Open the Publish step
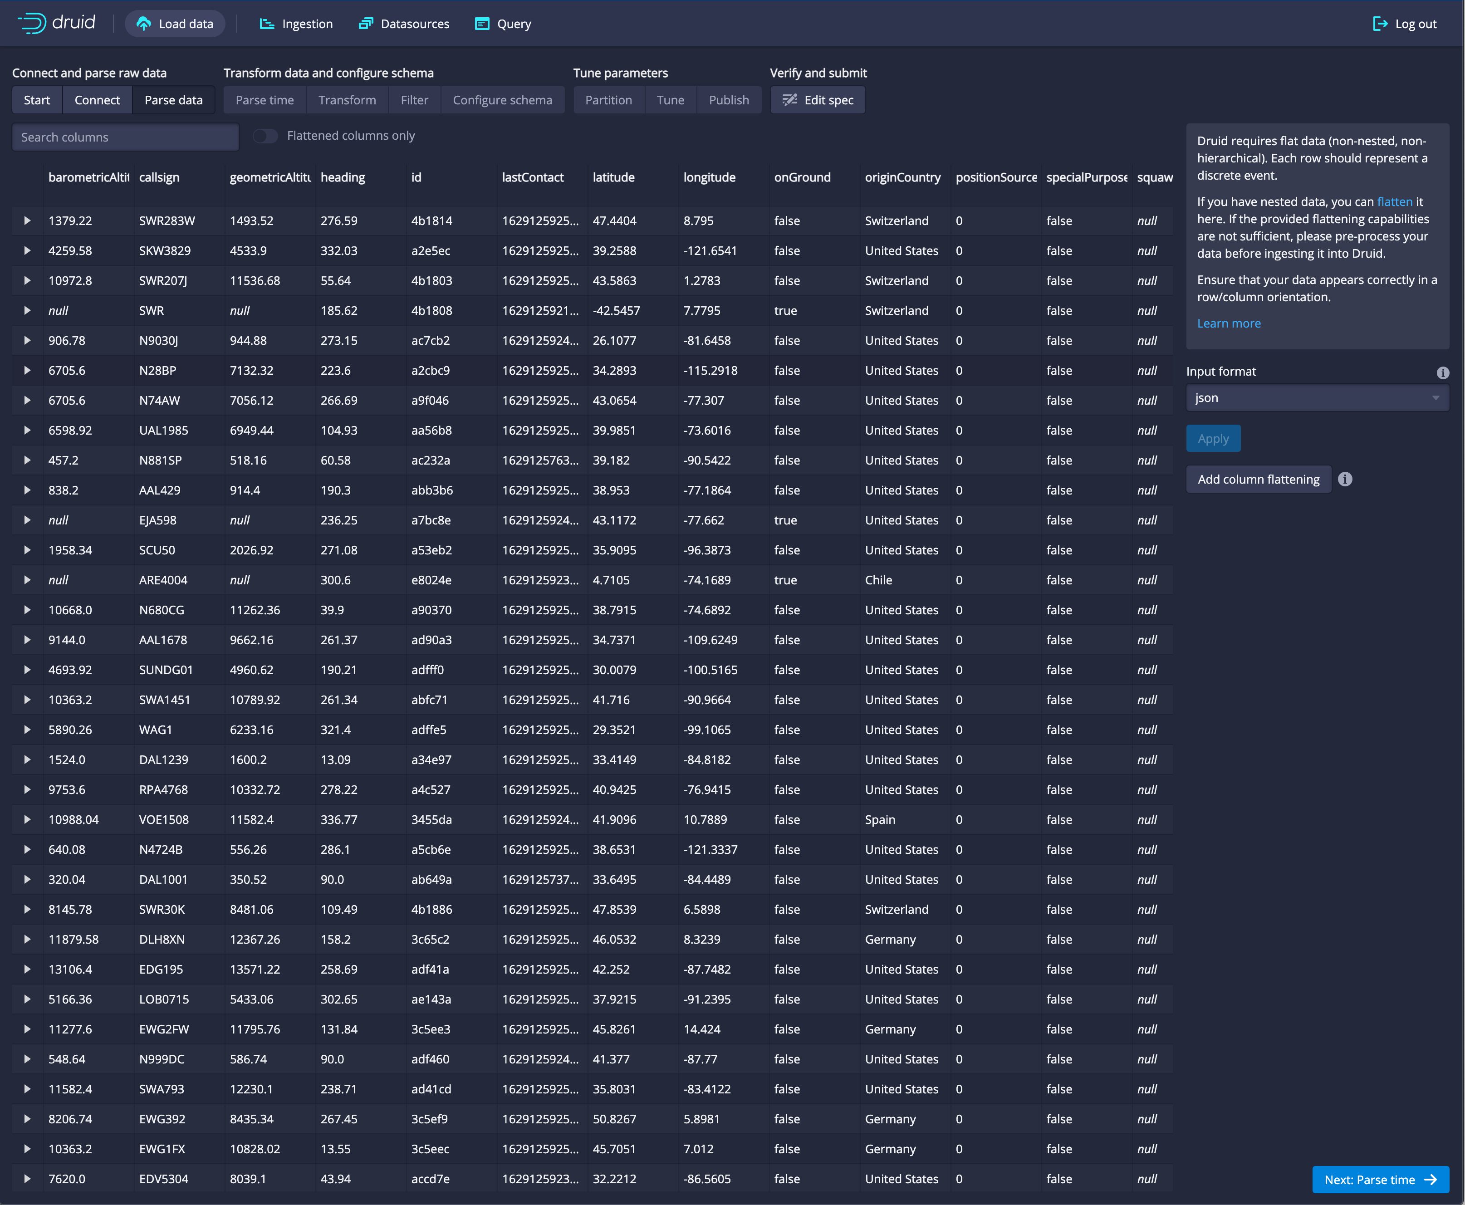 [x=729, y=100]
